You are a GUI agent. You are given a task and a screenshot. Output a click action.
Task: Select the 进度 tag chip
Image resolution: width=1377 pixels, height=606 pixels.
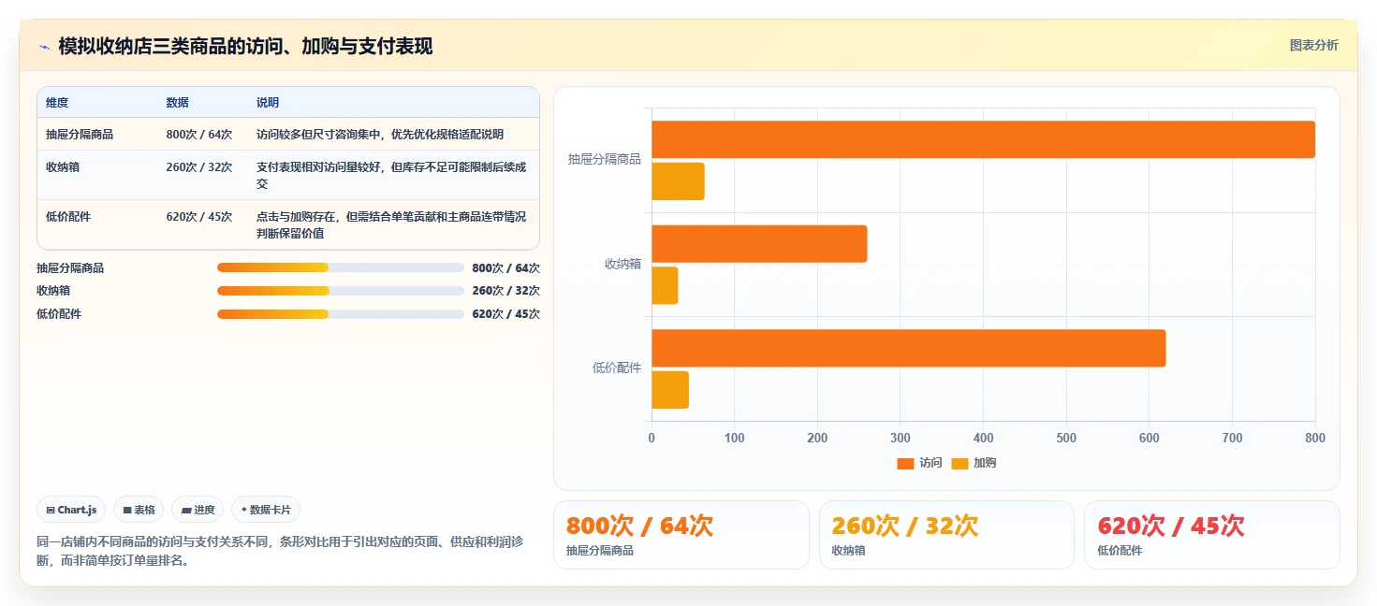(x=198, y=510)
